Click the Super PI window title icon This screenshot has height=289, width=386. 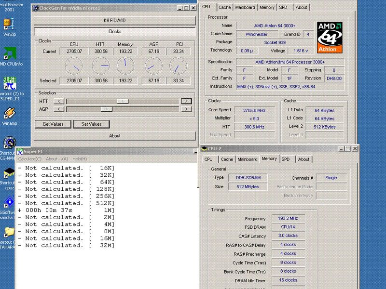pyautogui.click(x=20, y=151)
